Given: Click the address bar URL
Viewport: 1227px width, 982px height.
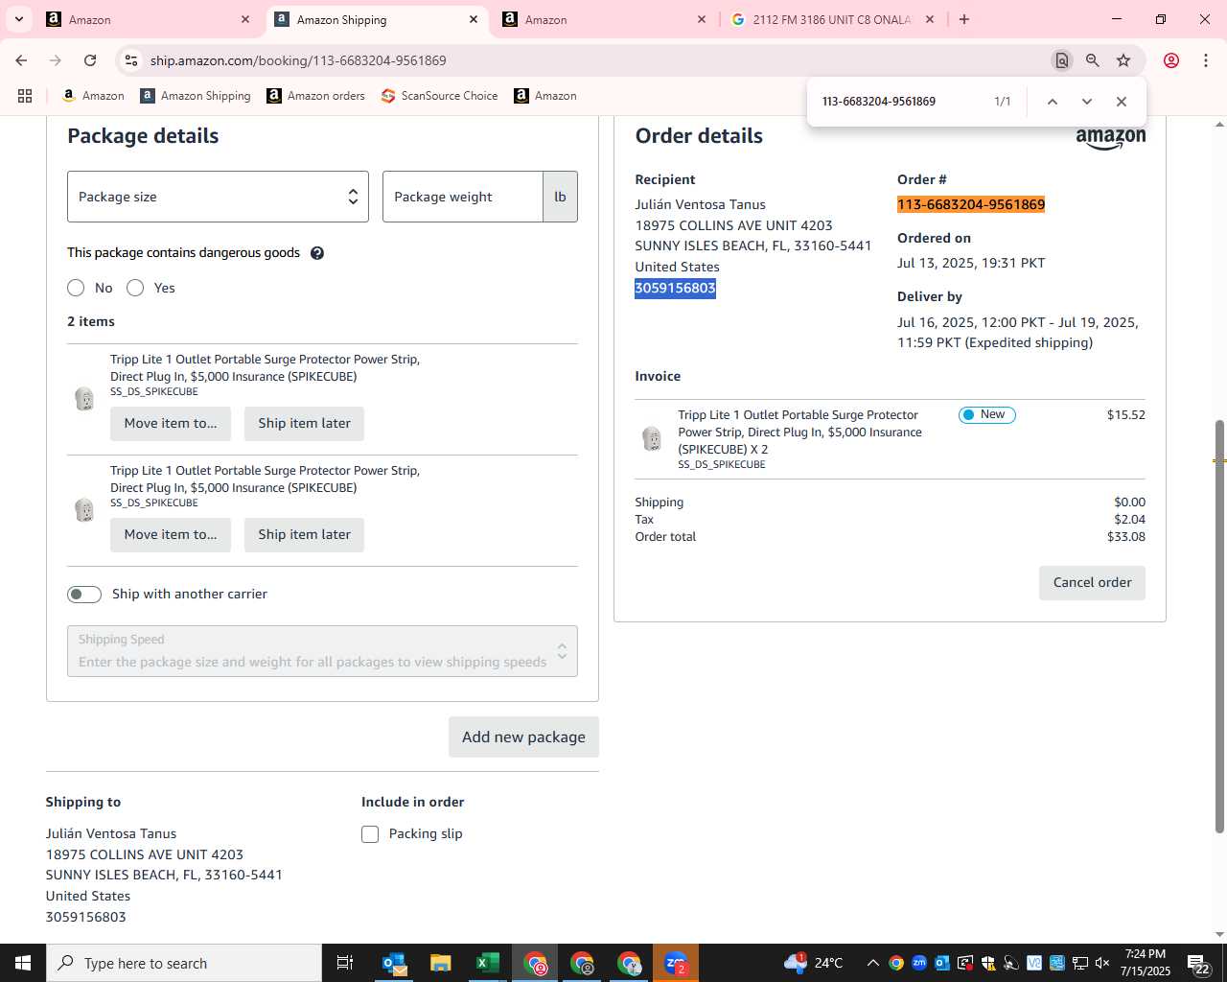Looking at the screenshot, I should [298, 60].
